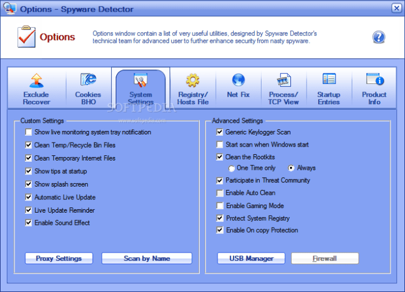
Task: Open Proxy Settings
Action: click(59, 258)
